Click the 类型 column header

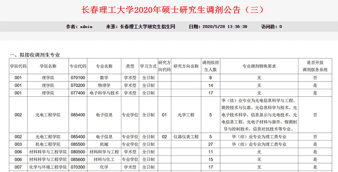(130, 66)
